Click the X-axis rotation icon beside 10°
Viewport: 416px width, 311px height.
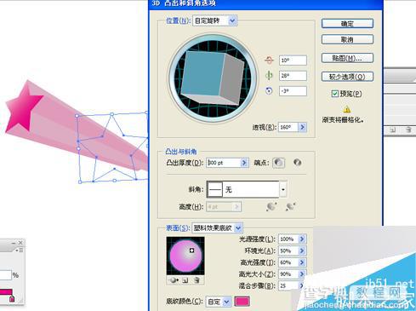click(x=269, y=60)
